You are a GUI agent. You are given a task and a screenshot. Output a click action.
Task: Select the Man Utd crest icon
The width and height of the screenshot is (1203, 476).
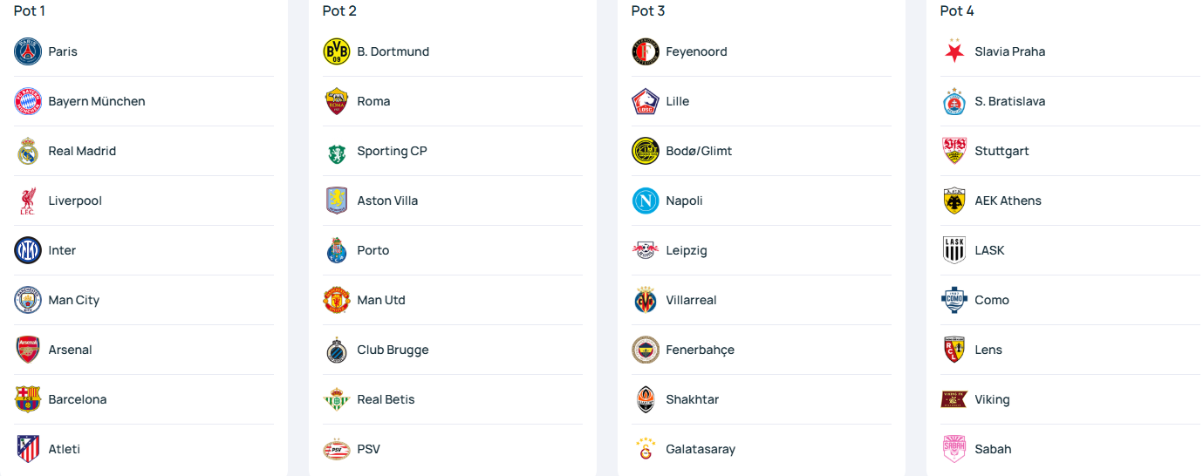pyautogui.click(x=337, y=300)
